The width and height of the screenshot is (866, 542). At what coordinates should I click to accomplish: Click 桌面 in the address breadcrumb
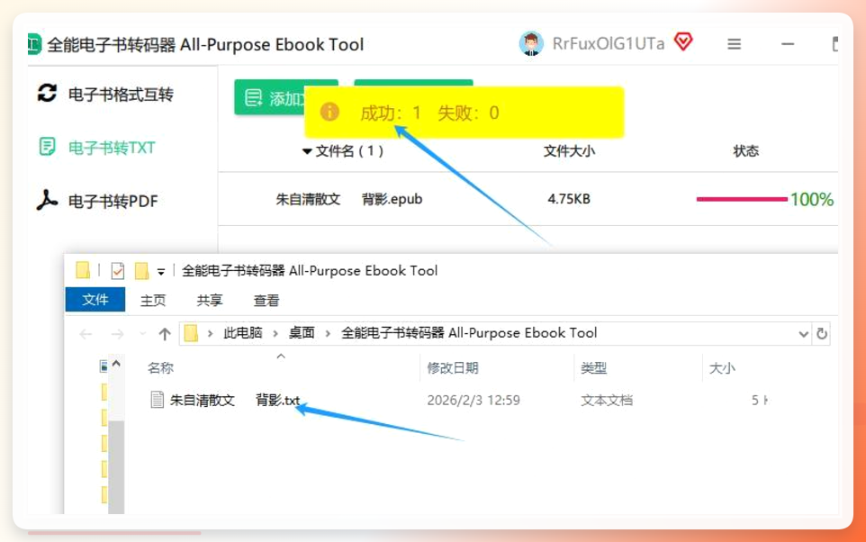point(302,332)
